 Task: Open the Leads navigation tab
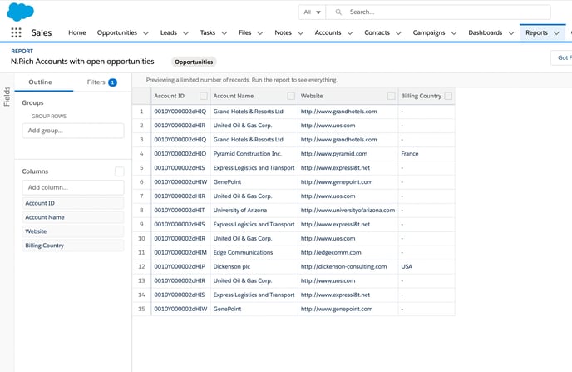click(x=169, y=32)
